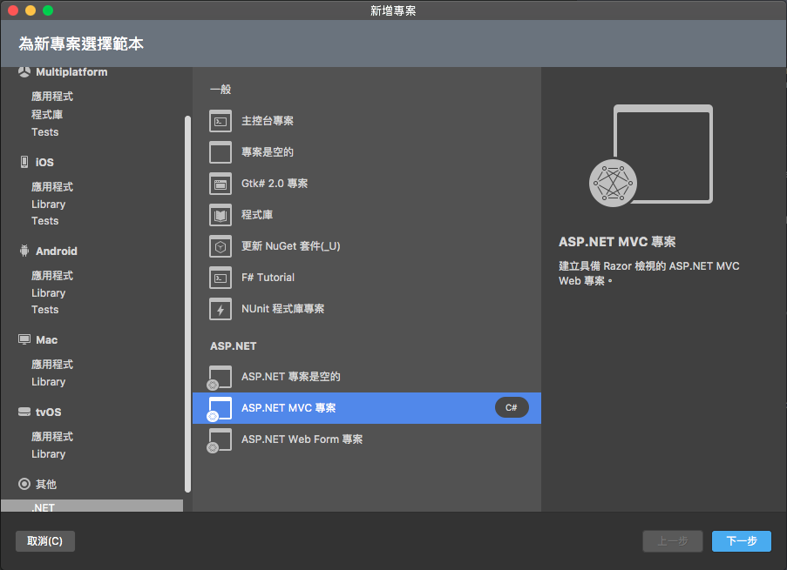Select Tests under Android

tap(45, 309)
